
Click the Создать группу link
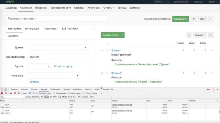pyautogui.click(x=63, y=66)
